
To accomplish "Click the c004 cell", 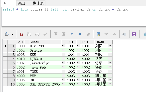I will [22, 50].
